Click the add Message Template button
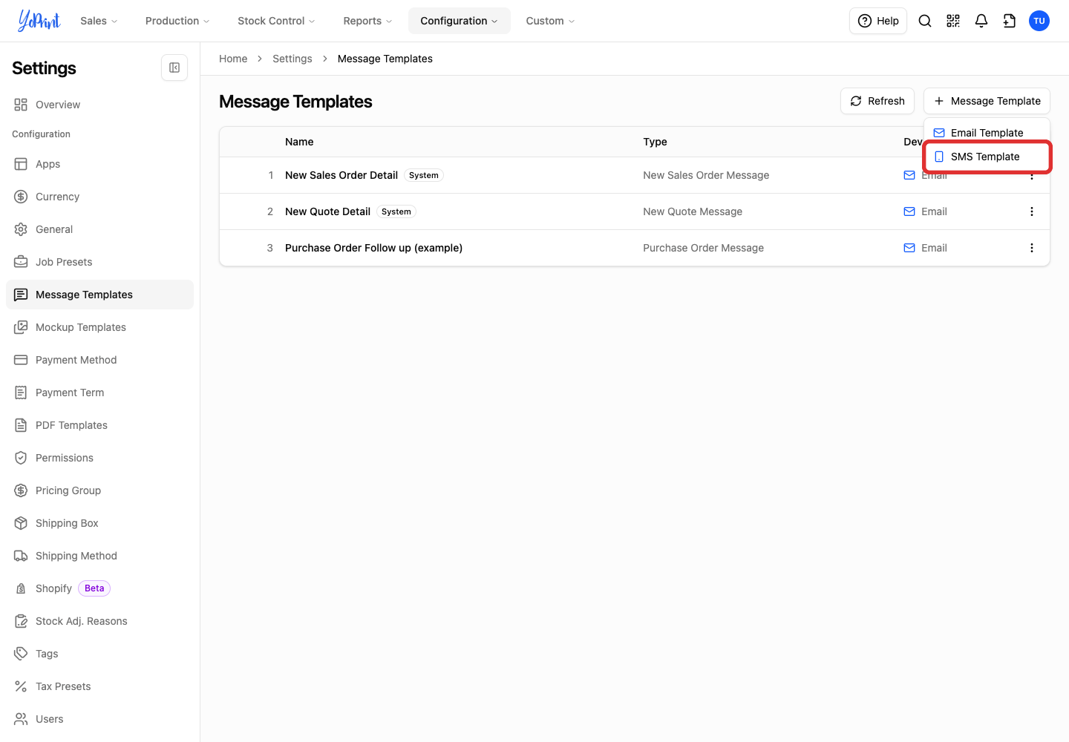This screenshot has height=742, width=1069. (x=987, y=101)
